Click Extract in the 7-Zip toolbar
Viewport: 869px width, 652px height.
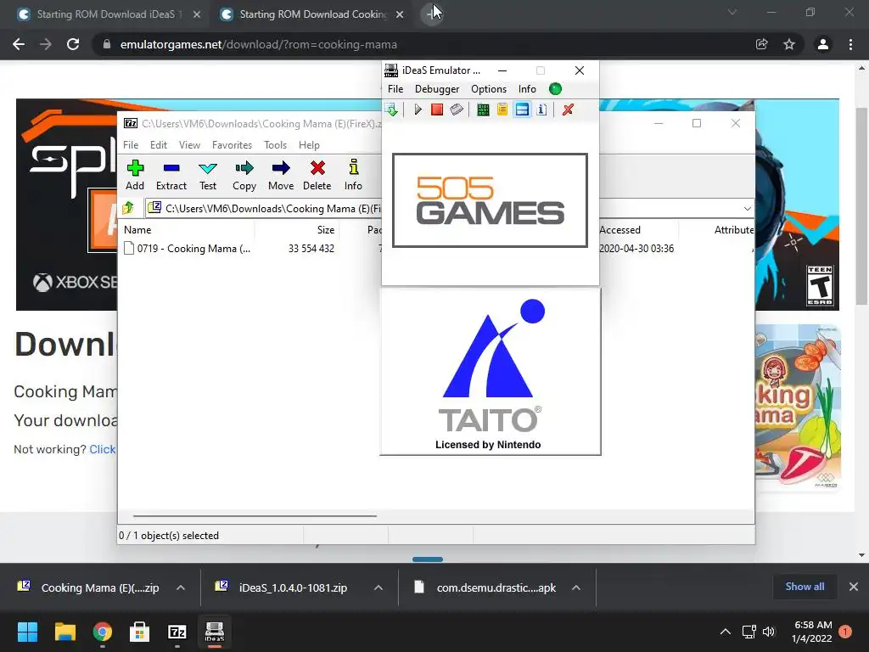pyautogui.click(x=171, y=175)
